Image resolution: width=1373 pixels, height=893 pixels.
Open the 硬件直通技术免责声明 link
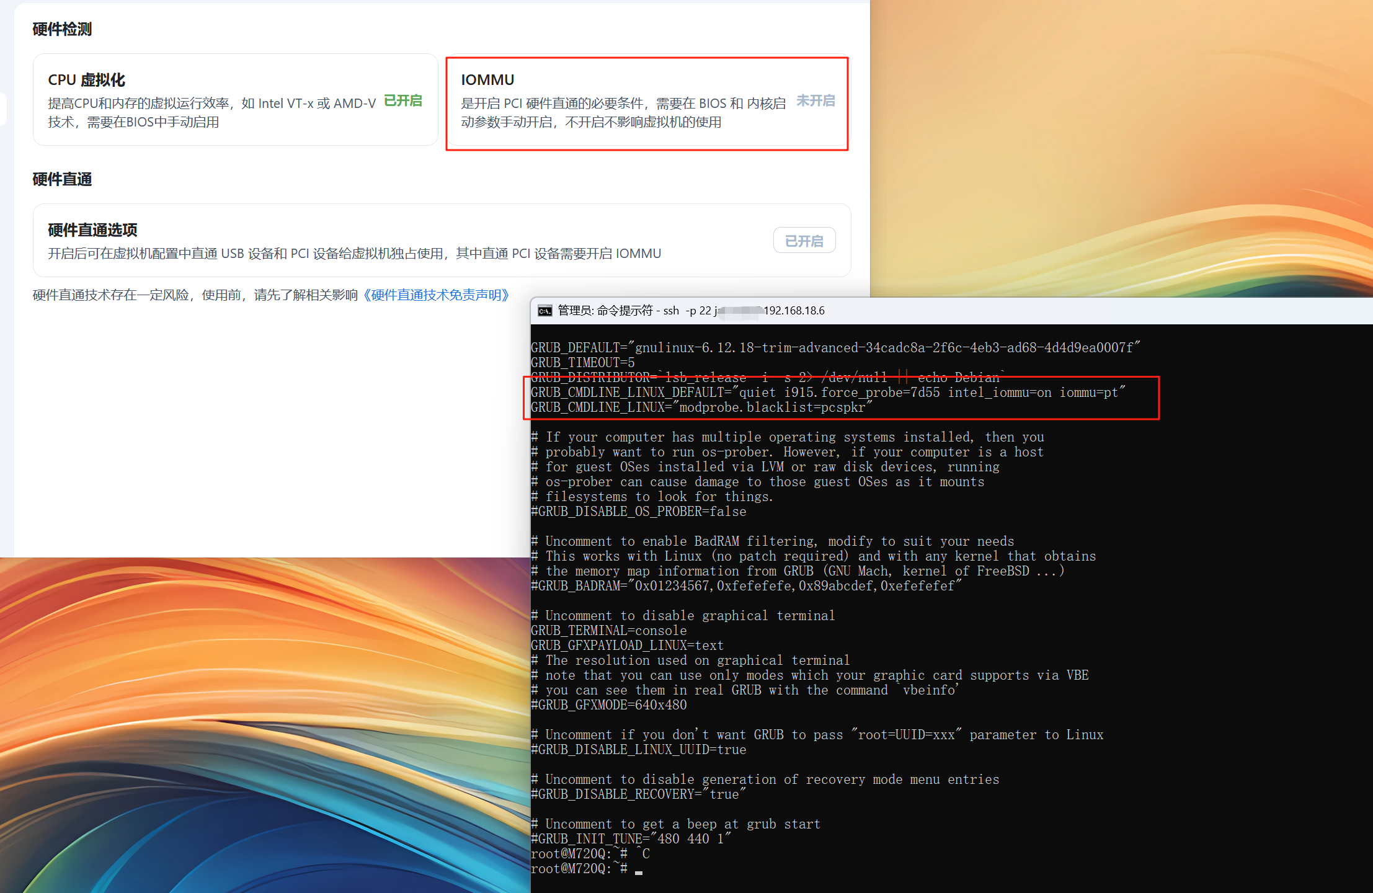437,295
